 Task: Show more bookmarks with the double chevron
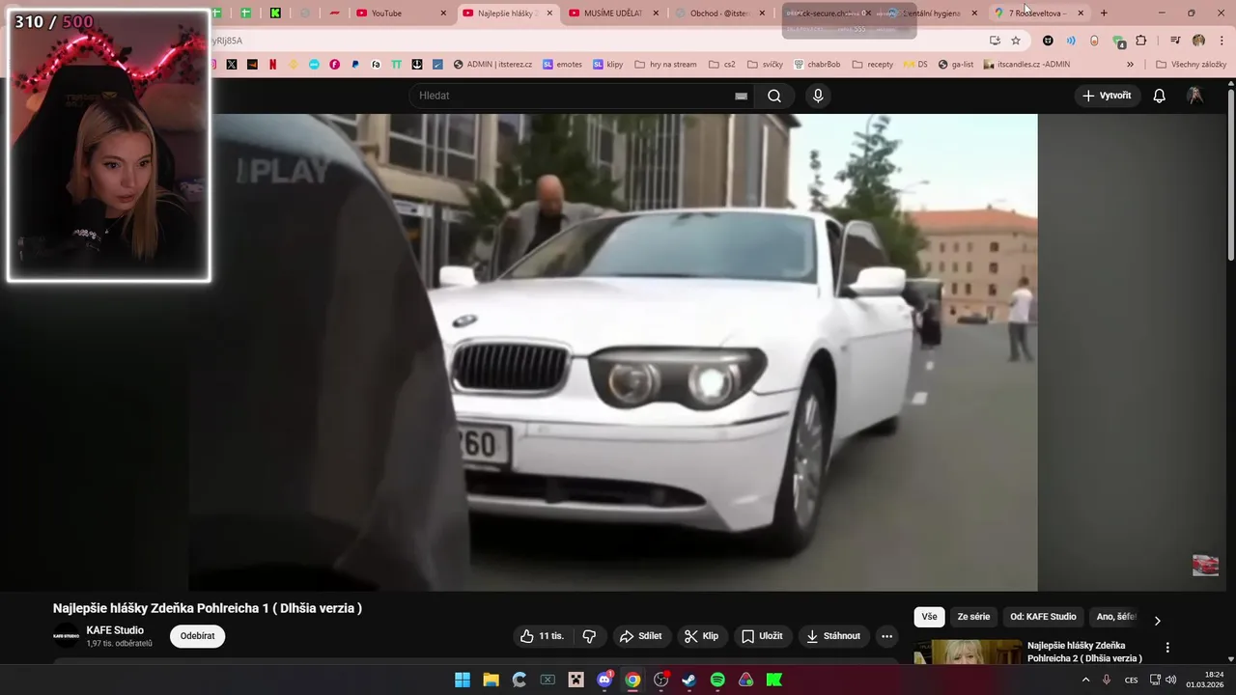click(x=1130, y=65)
